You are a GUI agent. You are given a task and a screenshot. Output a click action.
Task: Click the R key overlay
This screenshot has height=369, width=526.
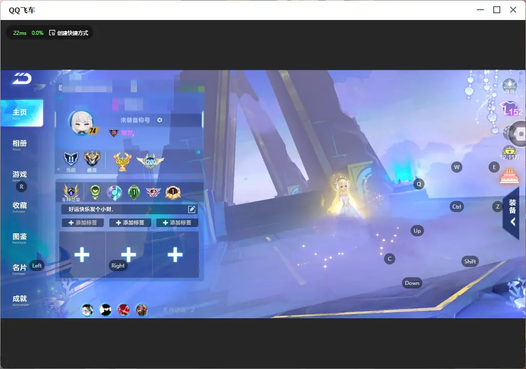point(22,187)
